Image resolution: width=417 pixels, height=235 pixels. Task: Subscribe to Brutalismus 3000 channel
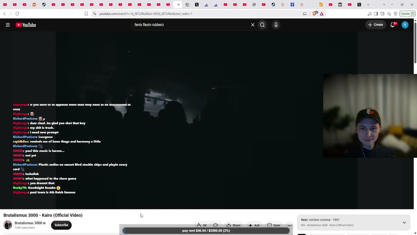tap(61, 225)
